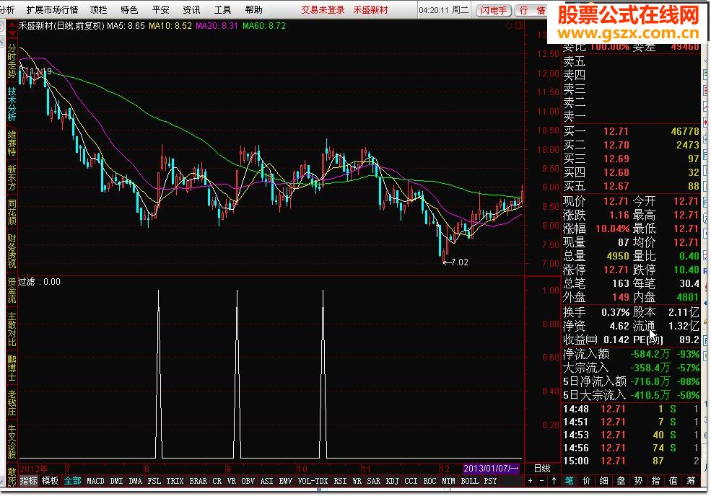The height and width of the screenshot is (496, 711).
Task: Click the square panel icon above the chart
Action: pyautogui.click(x=519, y=26)
